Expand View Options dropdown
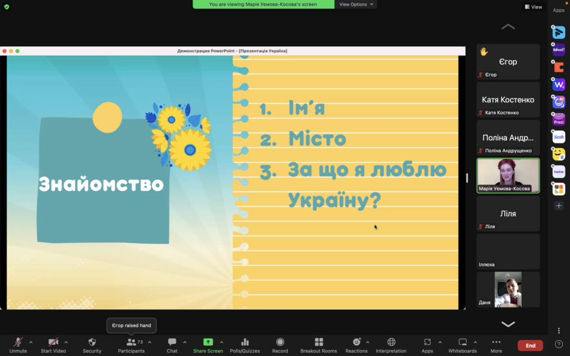This screenshot has width=570, height=356. coord(356,4)
